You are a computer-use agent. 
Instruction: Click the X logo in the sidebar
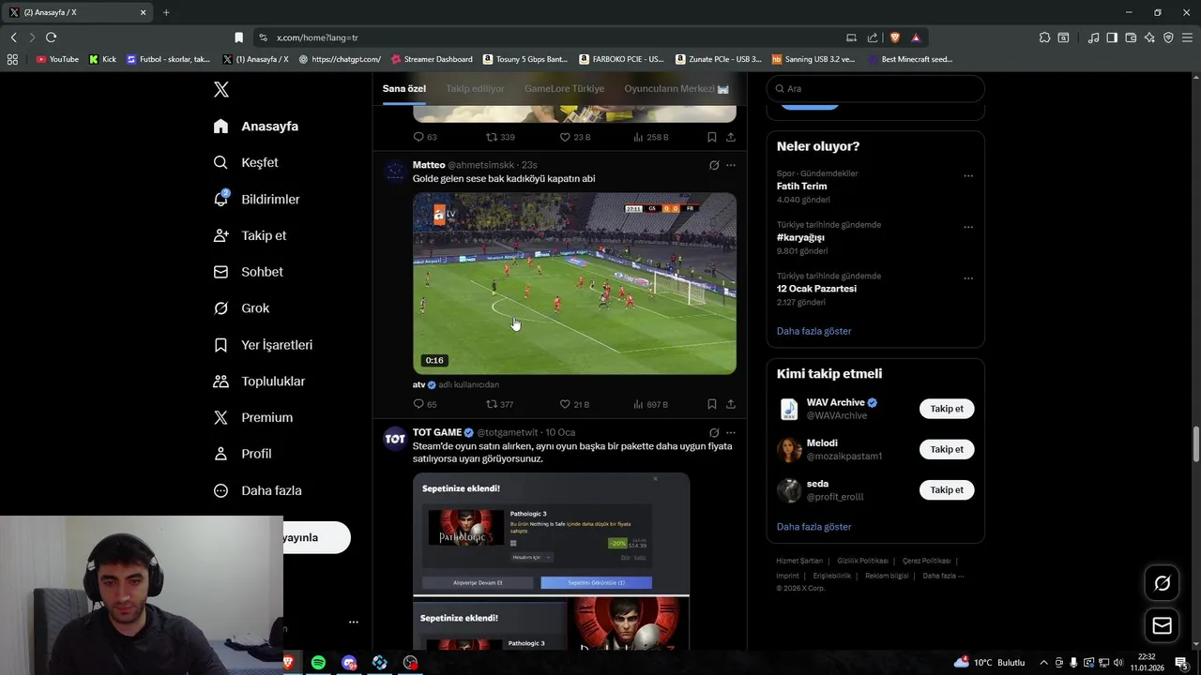point(220,89)
